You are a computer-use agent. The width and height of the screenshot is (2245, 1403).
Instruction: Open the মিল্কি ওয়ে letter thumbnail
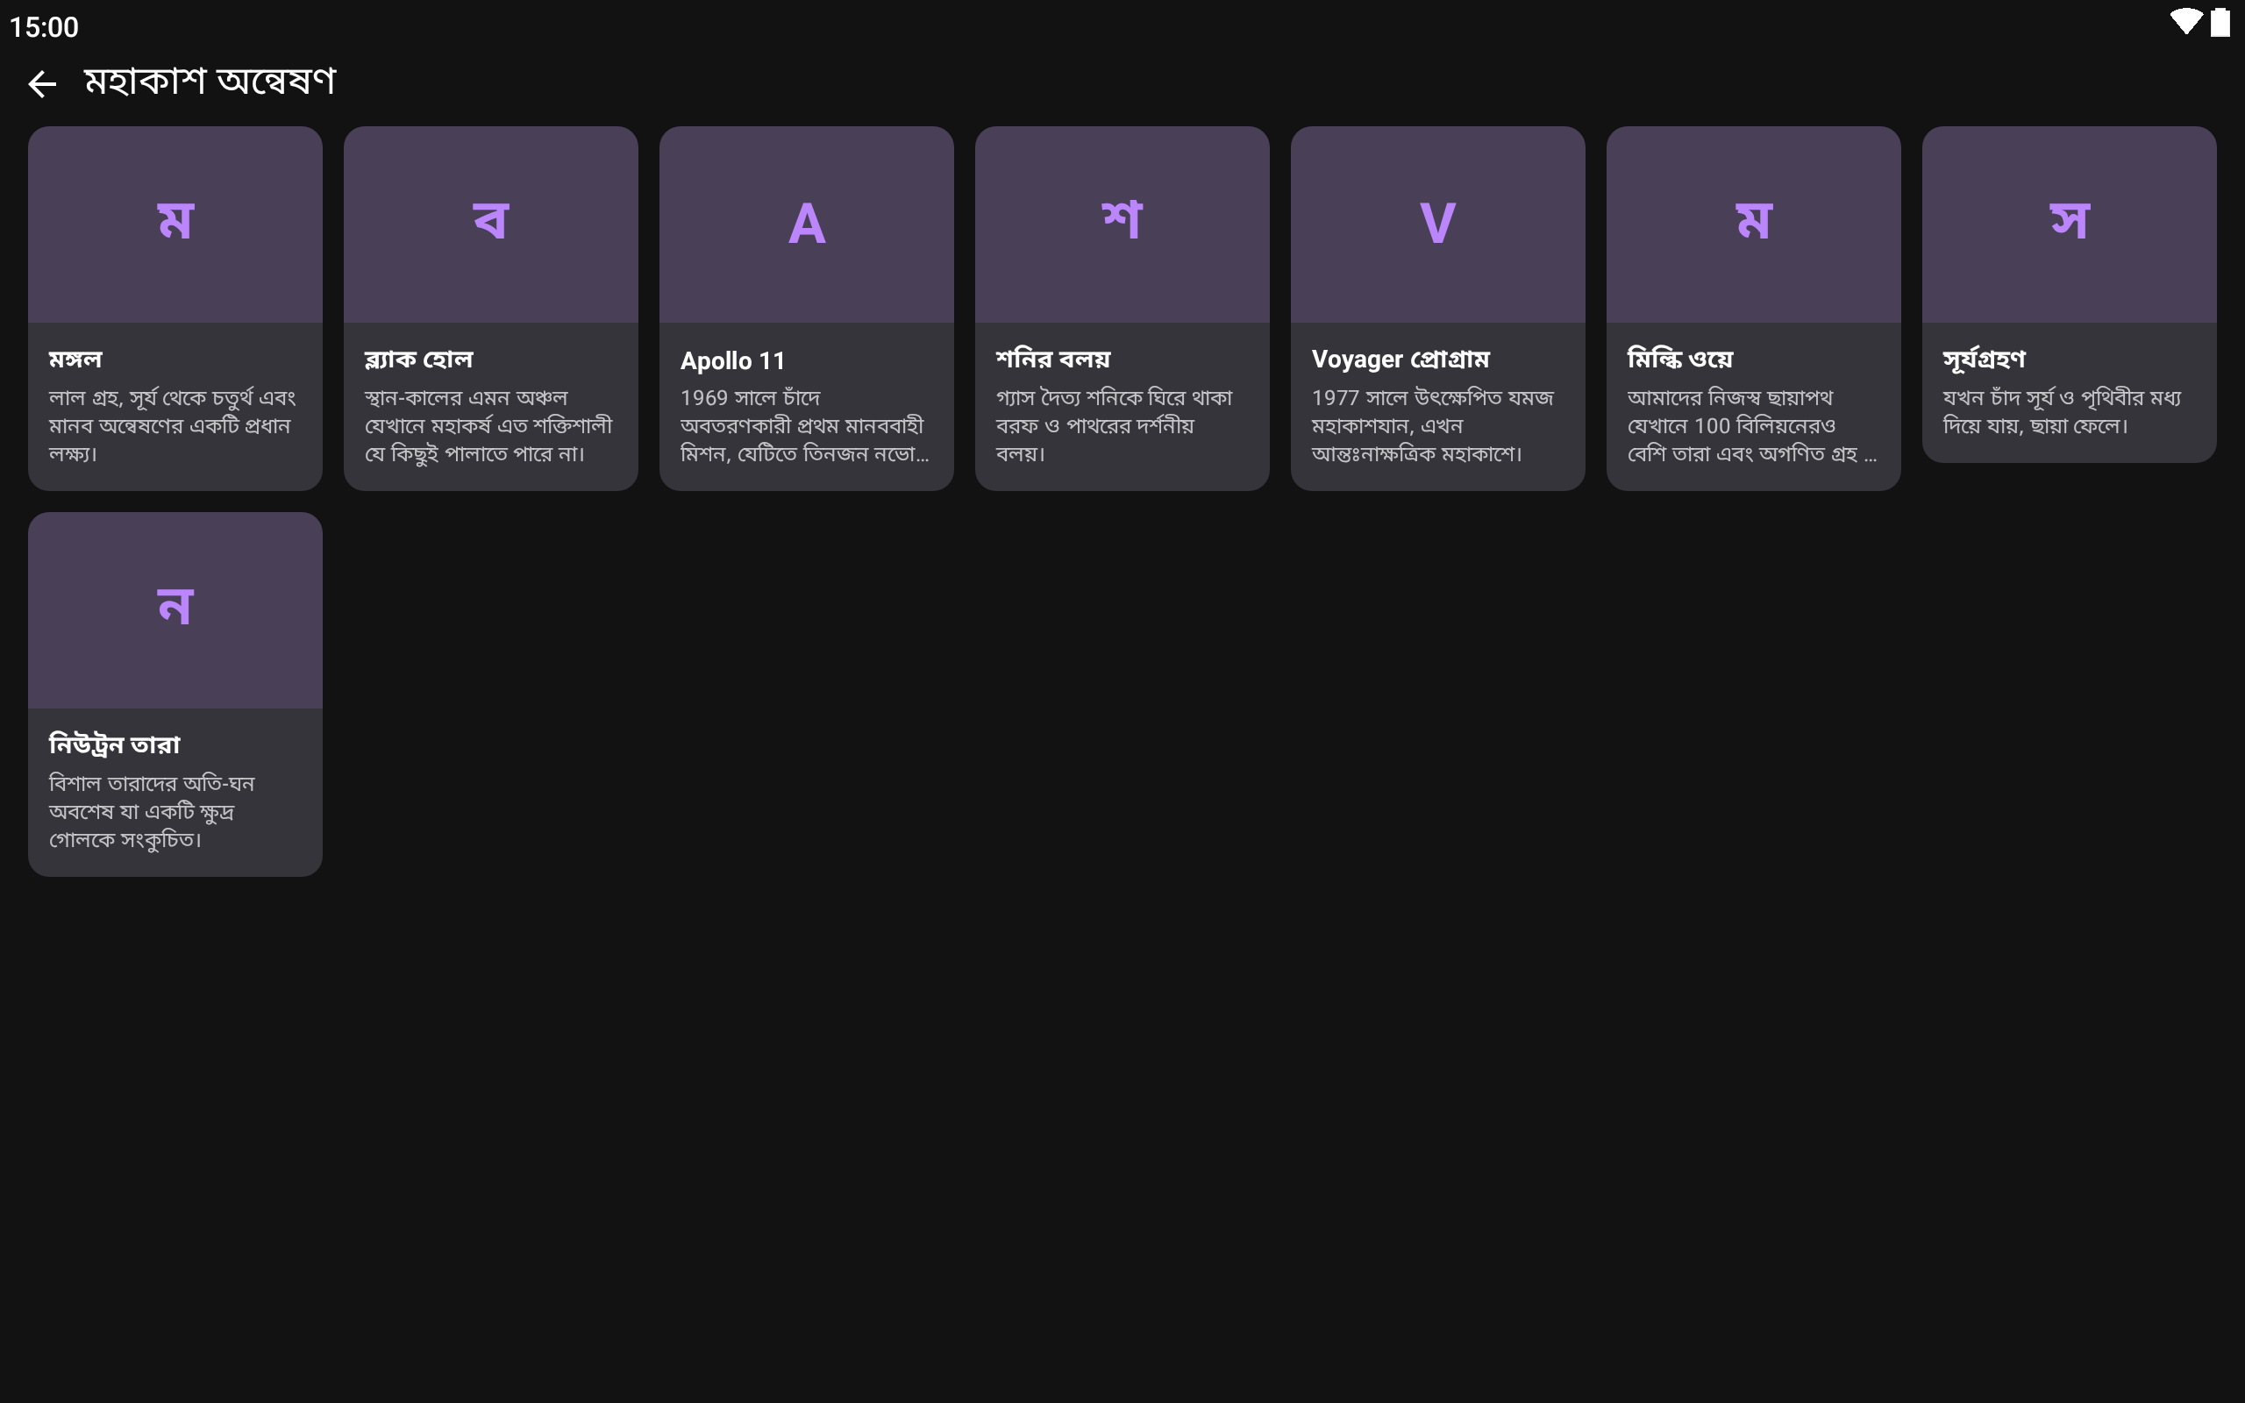coord(1753,224)
